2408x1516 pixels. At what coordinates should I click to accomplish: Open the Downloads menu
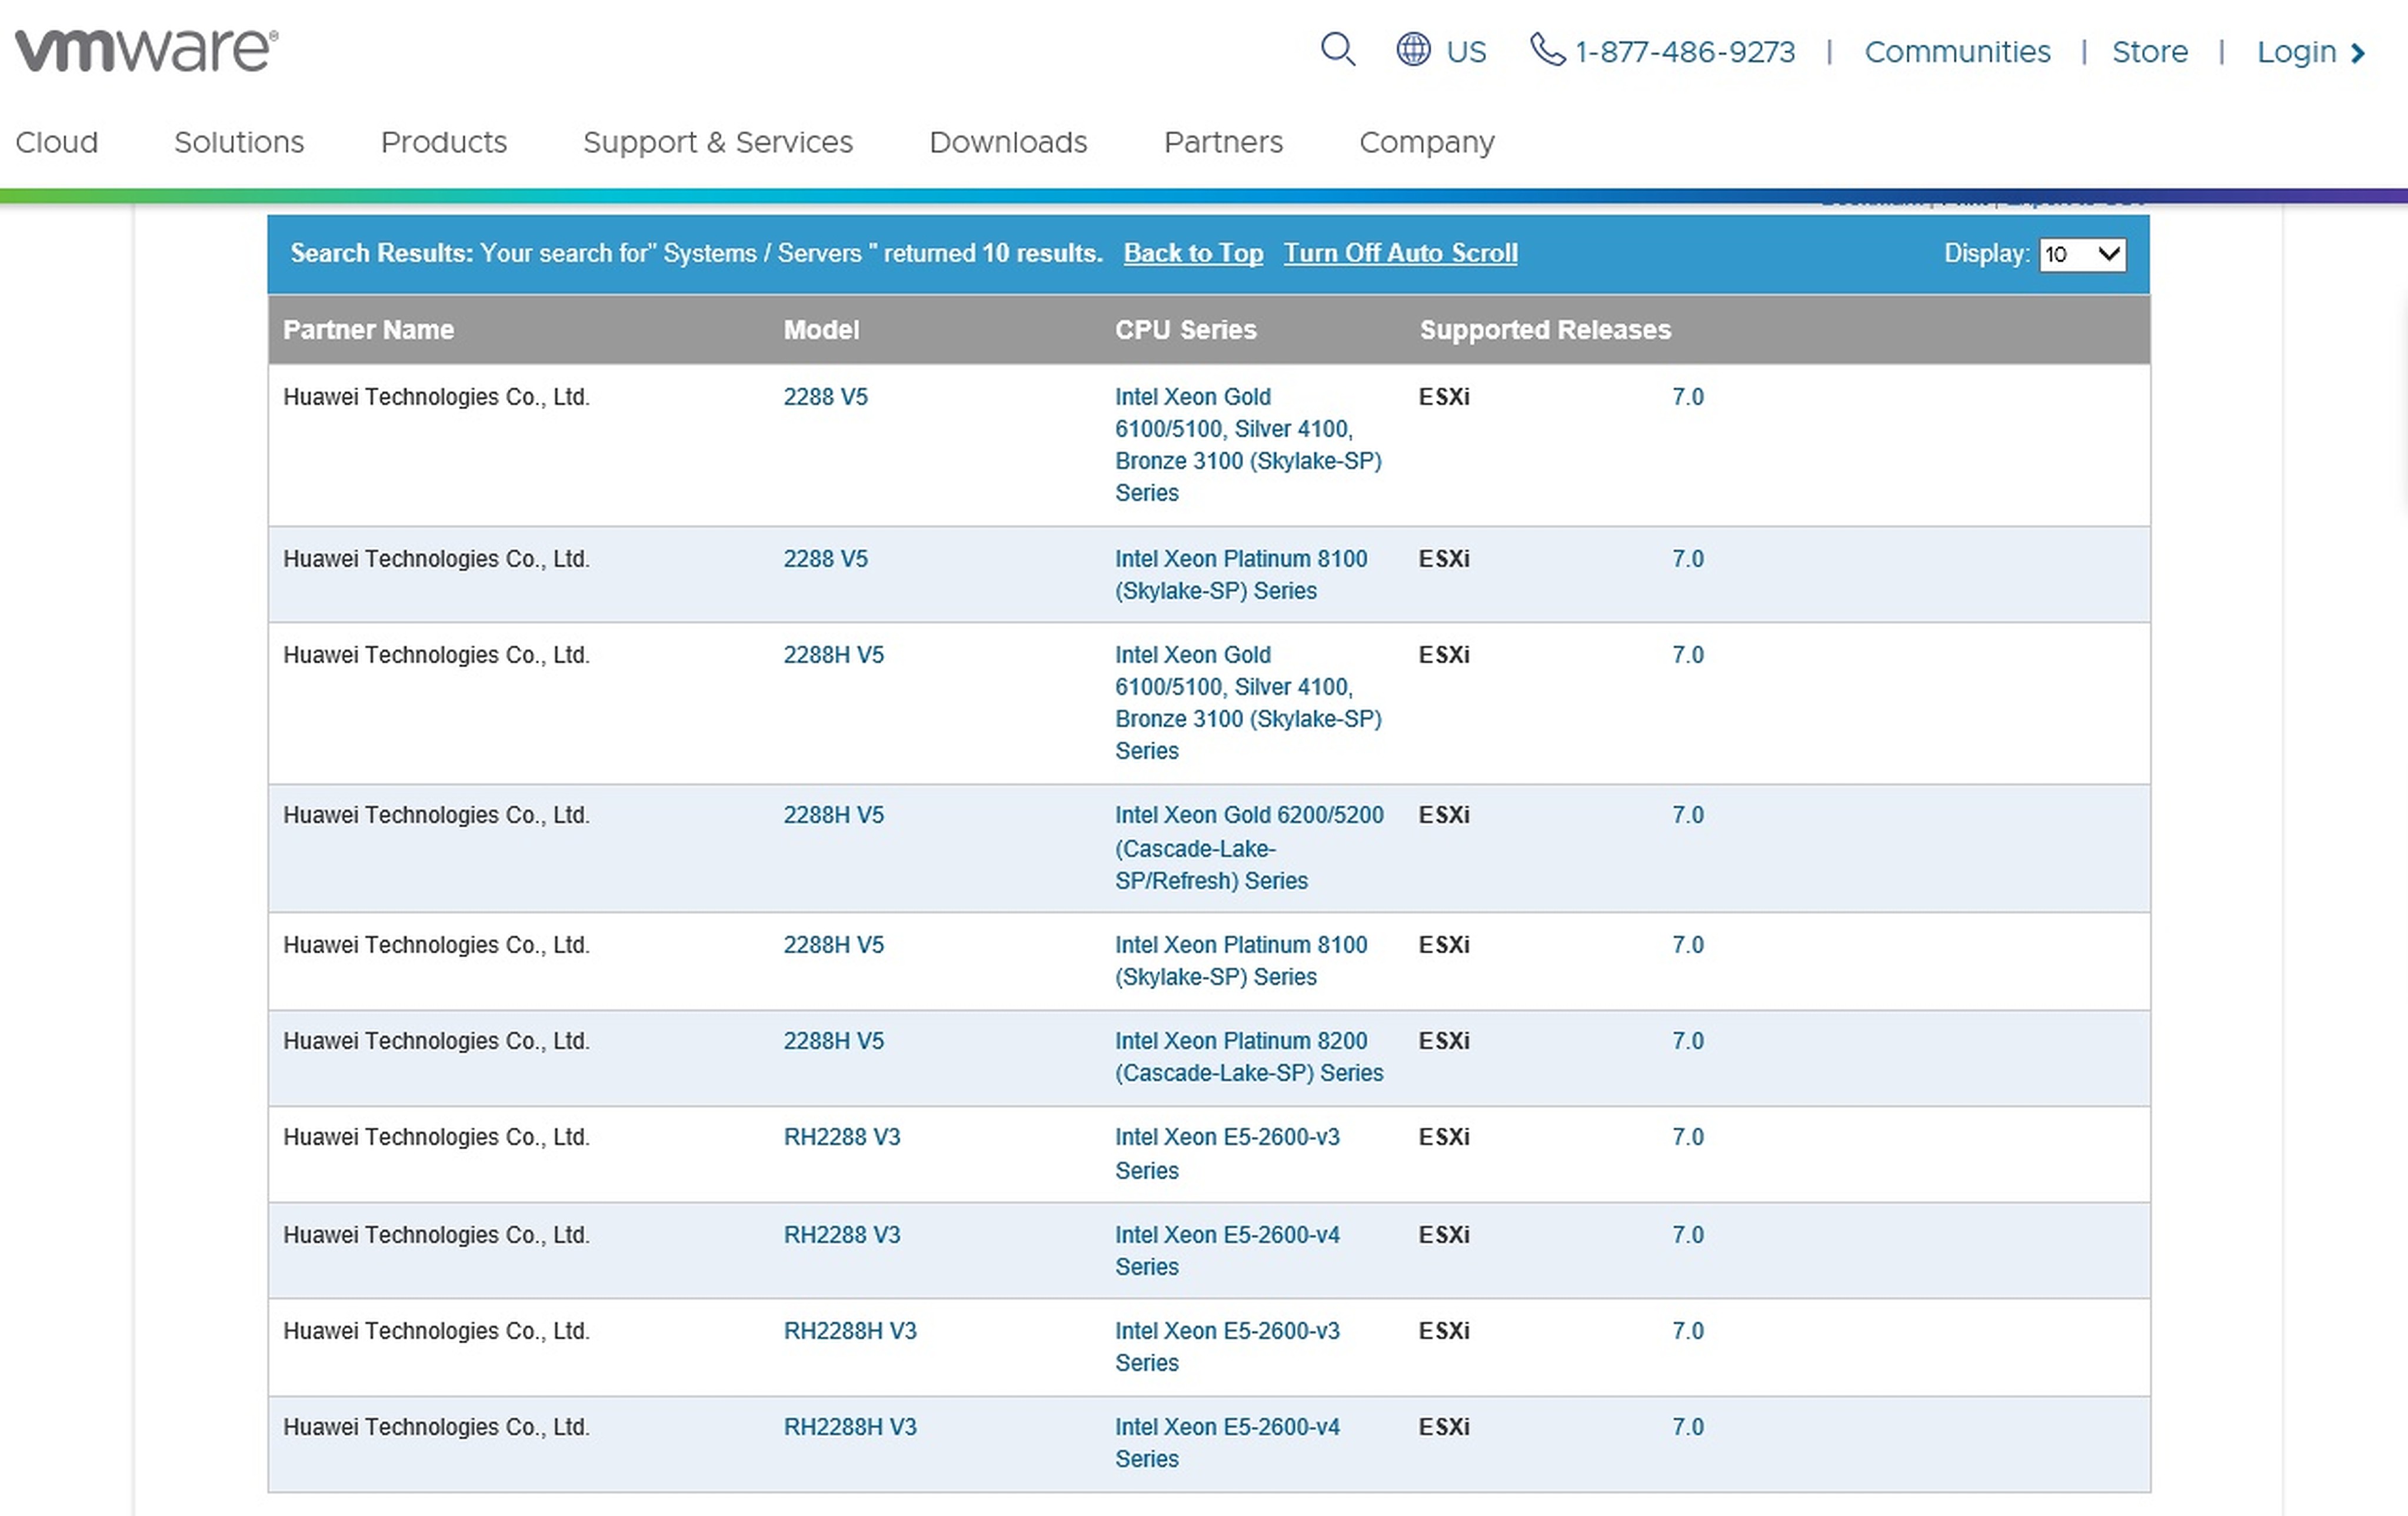(1007, 142)
